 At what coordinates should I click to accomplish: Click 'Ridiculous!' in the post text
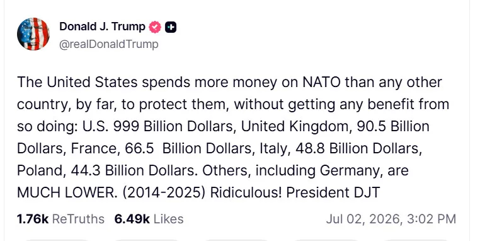246,192
